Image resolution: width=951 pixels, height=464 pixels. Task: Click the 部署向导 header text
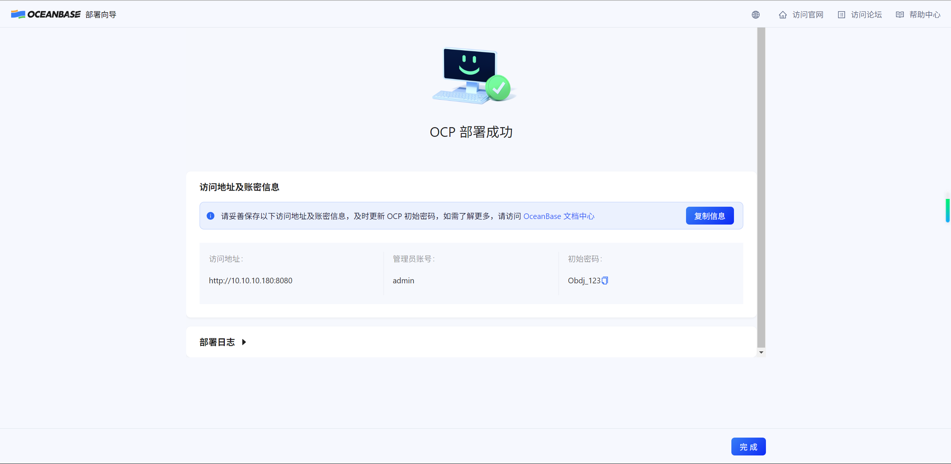101,14
